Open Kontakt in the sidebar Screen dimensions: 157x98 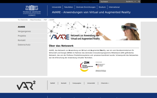pos(32,40)
